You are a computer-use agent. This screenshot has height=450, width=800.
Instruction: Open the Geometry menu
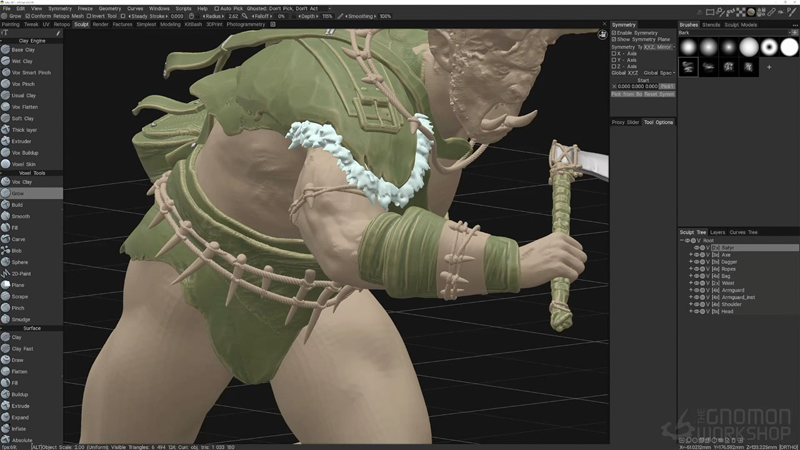click(x=109, y=9)
